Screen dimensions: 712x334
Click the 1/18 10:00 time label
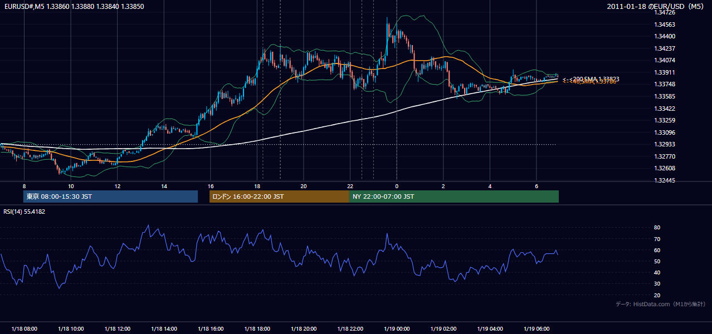coord(71,328)
